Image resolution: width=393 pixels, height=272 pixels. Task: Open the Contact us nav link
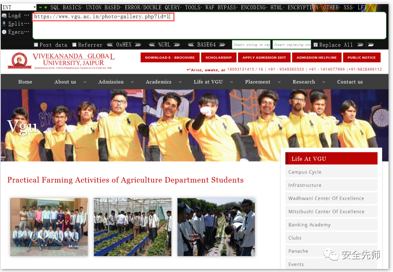point(350,82)
